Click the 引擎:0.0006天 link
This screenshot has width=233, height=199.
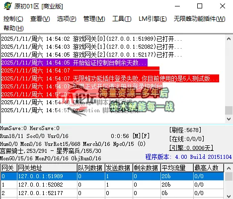pyautogui.click(x=191, y=148)
